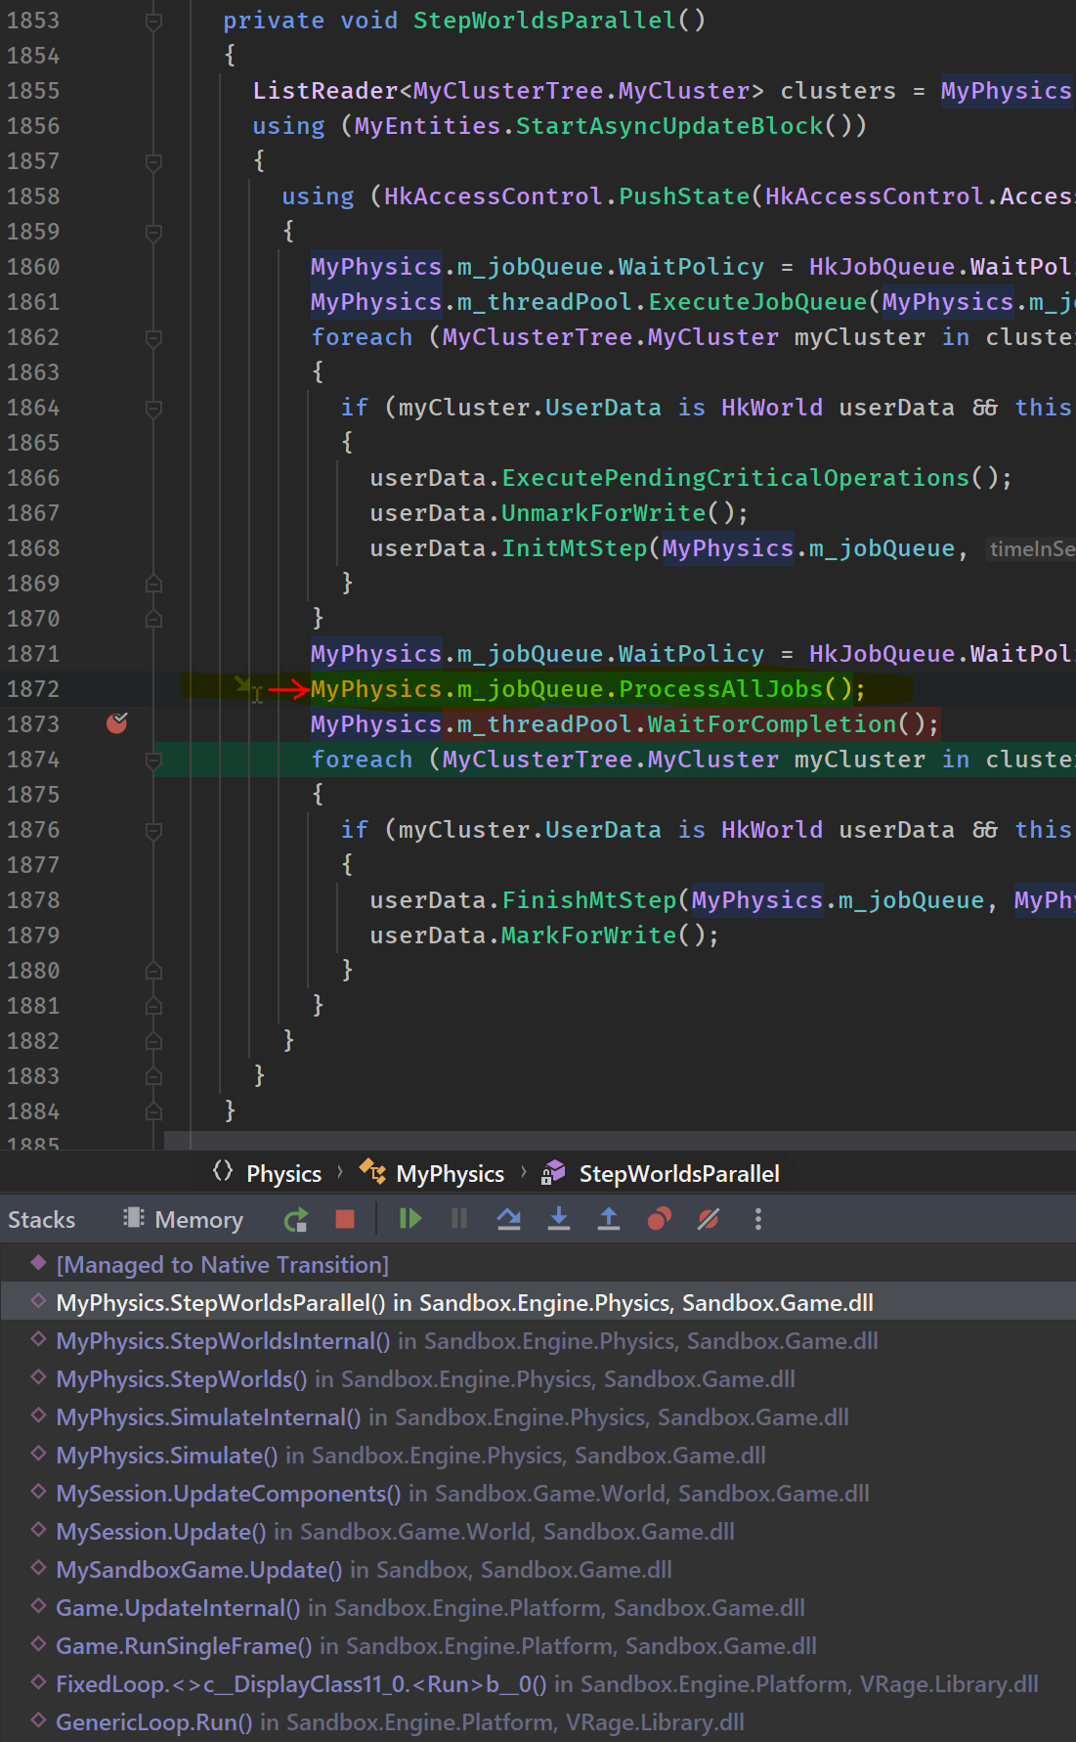1076x1742 pixels.
Task: Resume program execution
Action: 410,1219
